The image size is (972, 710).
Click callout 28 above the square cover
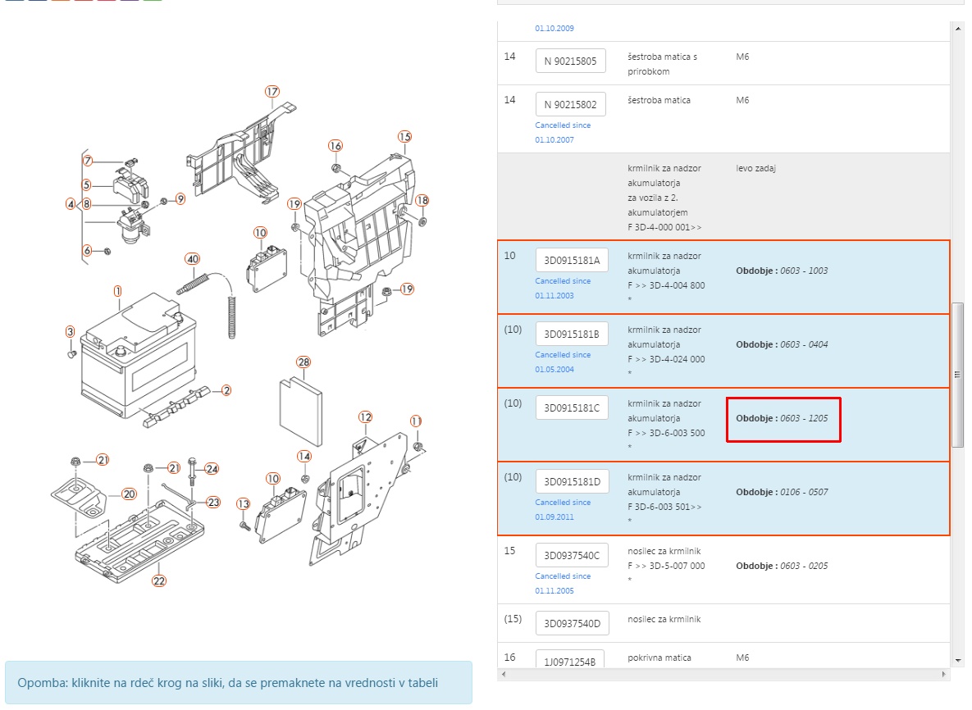point(303,362)
